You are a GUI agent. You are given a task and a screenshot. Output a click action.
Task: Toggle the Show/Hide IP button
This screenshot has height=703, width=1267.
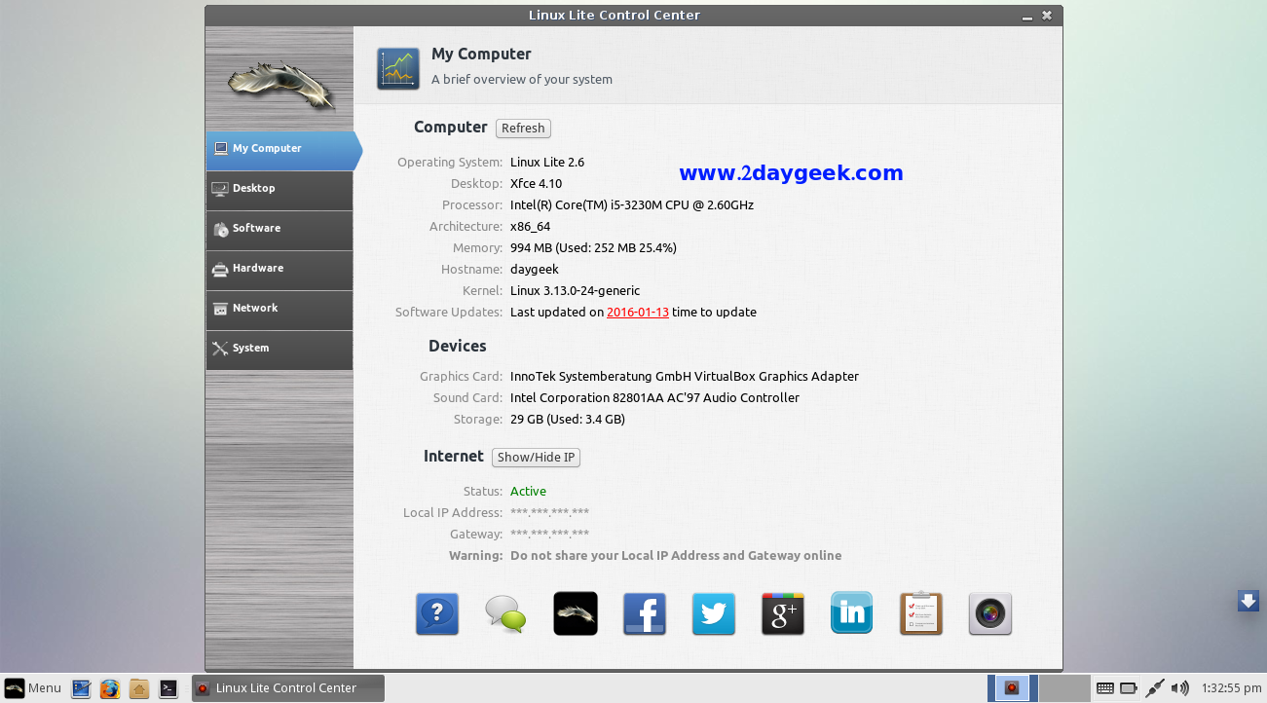point(536,458)
